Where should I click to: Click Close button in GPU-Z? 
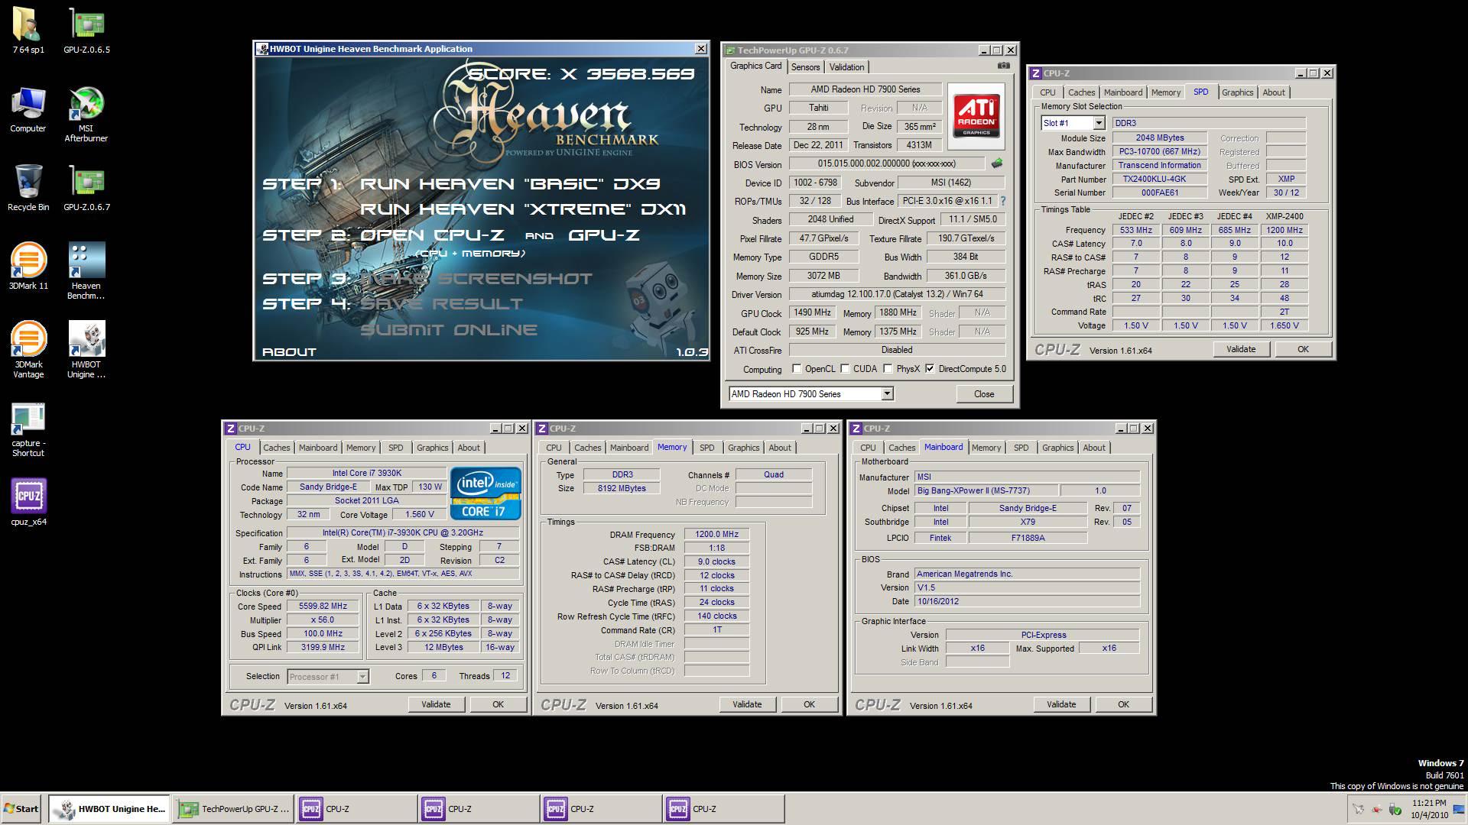[984, 394]
